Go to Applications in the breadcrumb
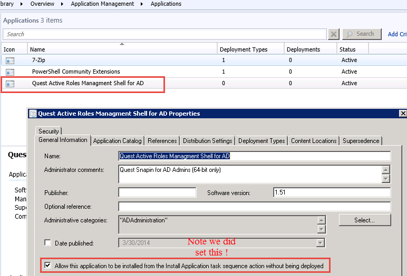 (x=166, y=4)
